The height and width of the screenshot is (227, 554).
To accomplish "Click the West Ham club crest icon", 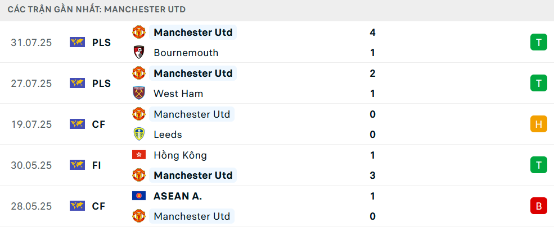I will coord(139,93).
